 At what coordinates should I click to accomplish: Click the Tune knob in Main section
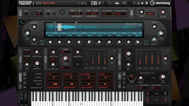coord(141,12)
